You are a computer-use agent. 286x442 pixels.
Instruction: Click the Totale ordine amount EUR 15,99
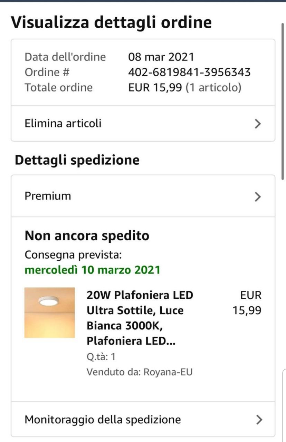click(155, 87)
